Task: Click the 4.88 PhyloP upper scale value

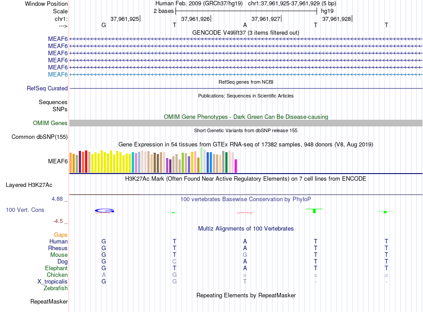Action: [x=57, y=199]
